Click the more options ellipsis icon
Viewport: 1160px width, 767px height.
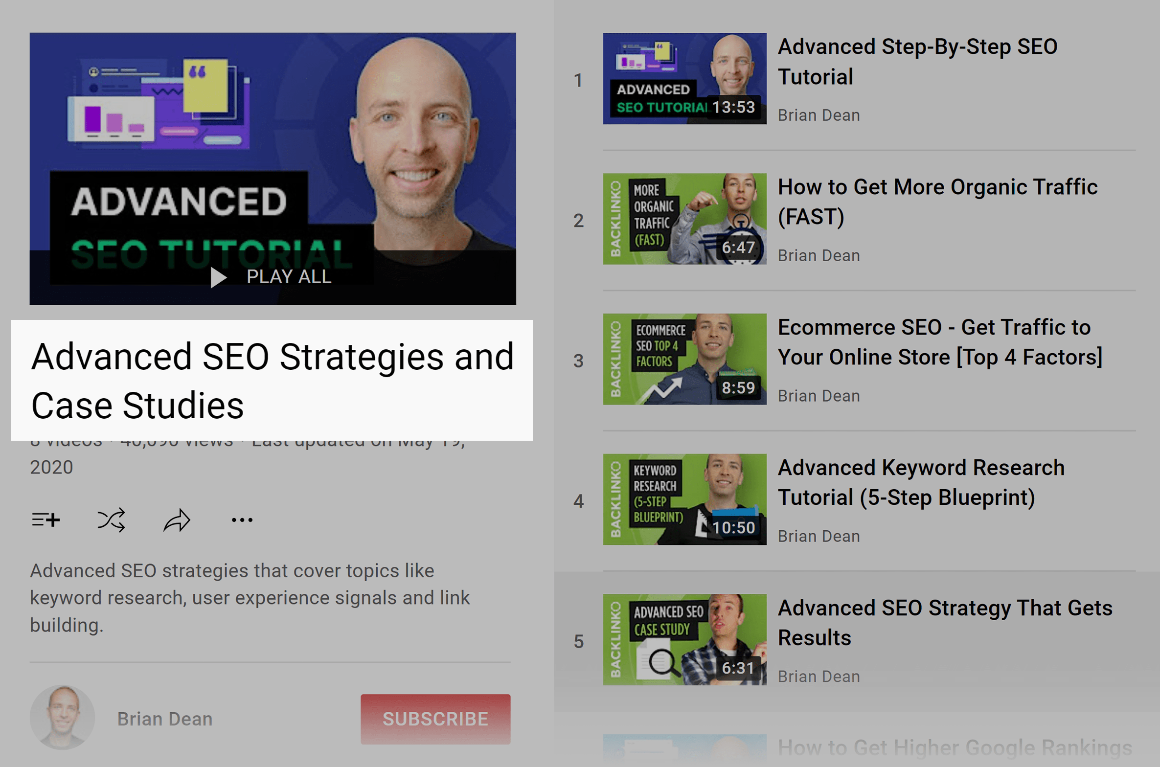[242, 519]
